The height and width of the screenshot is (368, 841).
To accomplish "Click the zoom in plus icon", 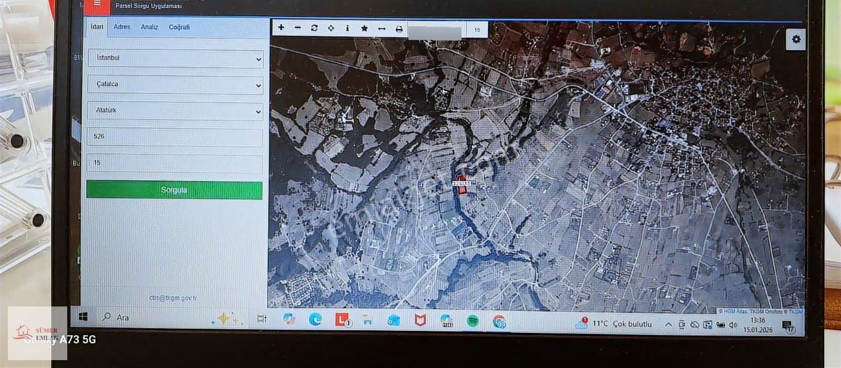I will 281,28.
